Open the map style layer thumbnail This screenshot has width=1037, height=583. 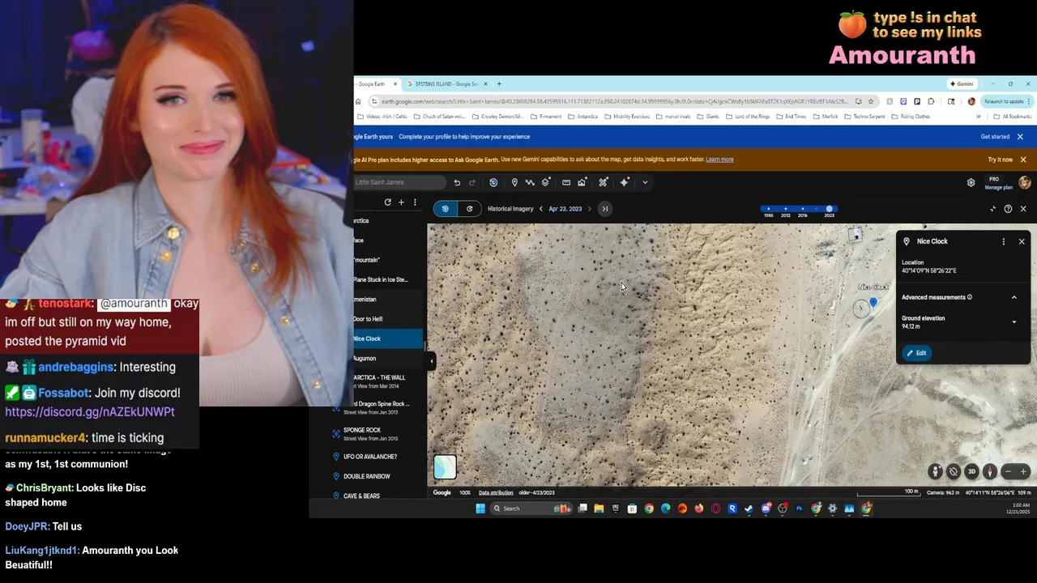pos(445,467)
